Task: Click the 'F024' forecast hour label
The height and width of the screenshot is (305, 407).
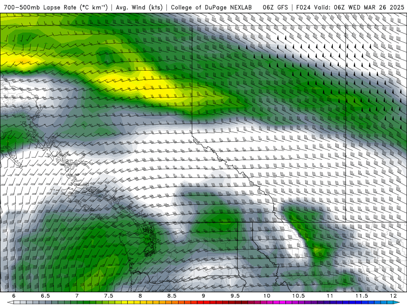Action: (303, 8)
